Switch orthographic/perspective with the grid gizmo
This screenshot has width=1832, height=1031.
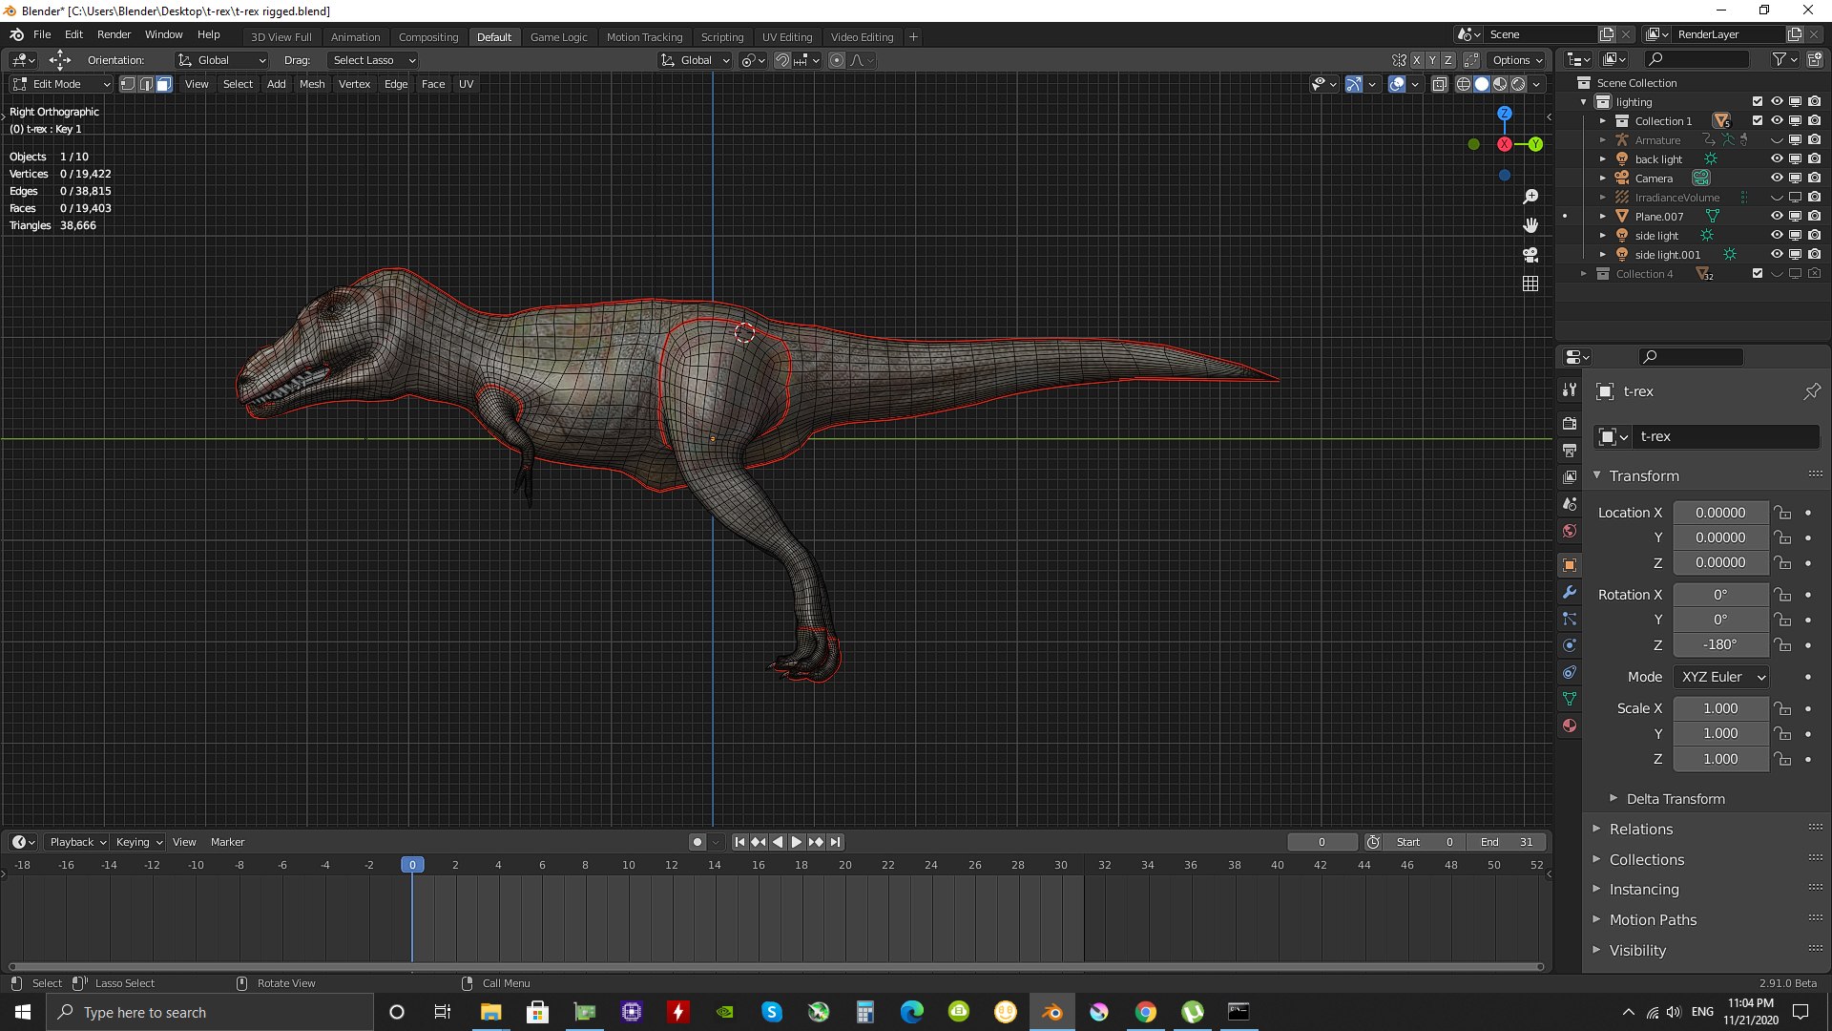pyautogui.click(x=1530, y=284)
